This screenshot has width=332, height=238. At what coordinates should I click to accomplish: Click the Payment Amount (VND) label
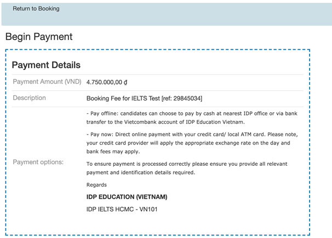[x=47, y=82]
